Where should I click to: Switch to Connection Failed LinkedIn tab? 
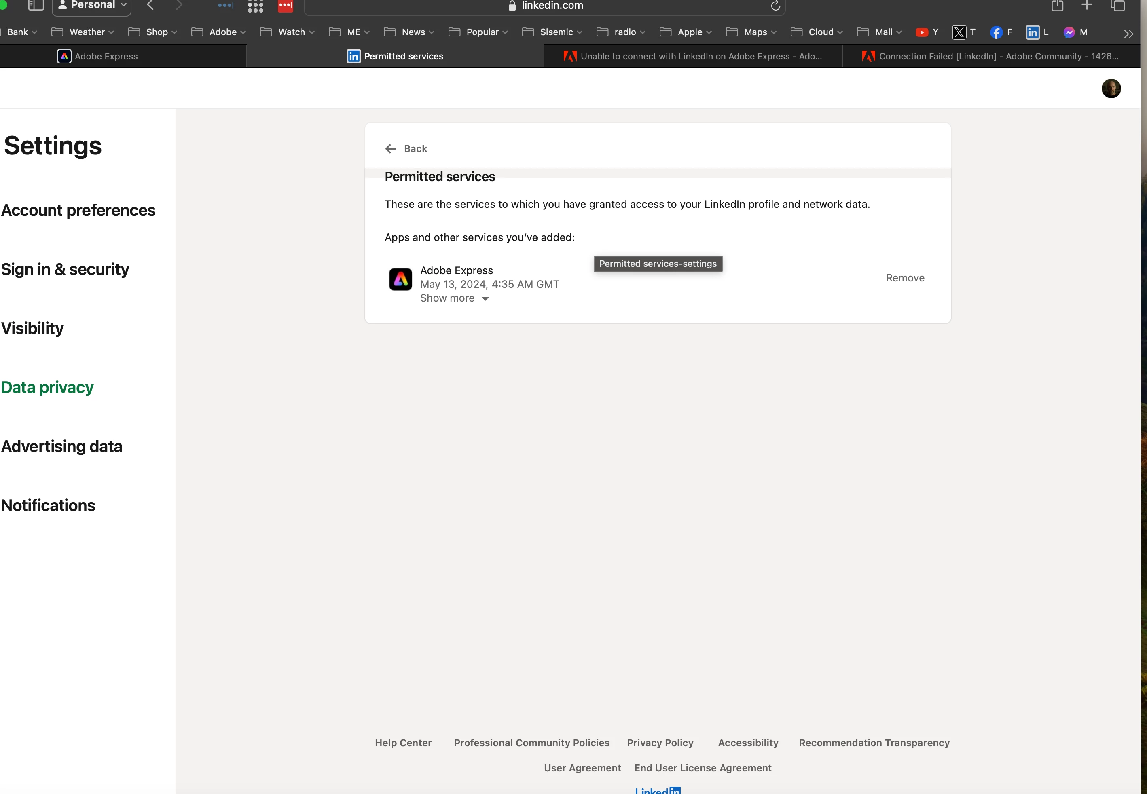tap(990, 56)
